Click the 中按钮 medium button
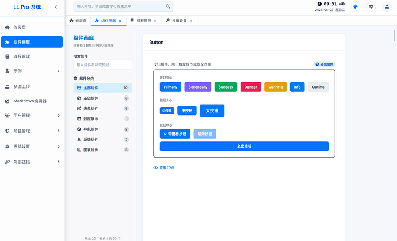The image size is (397, 241). click(x=187, y=110)
